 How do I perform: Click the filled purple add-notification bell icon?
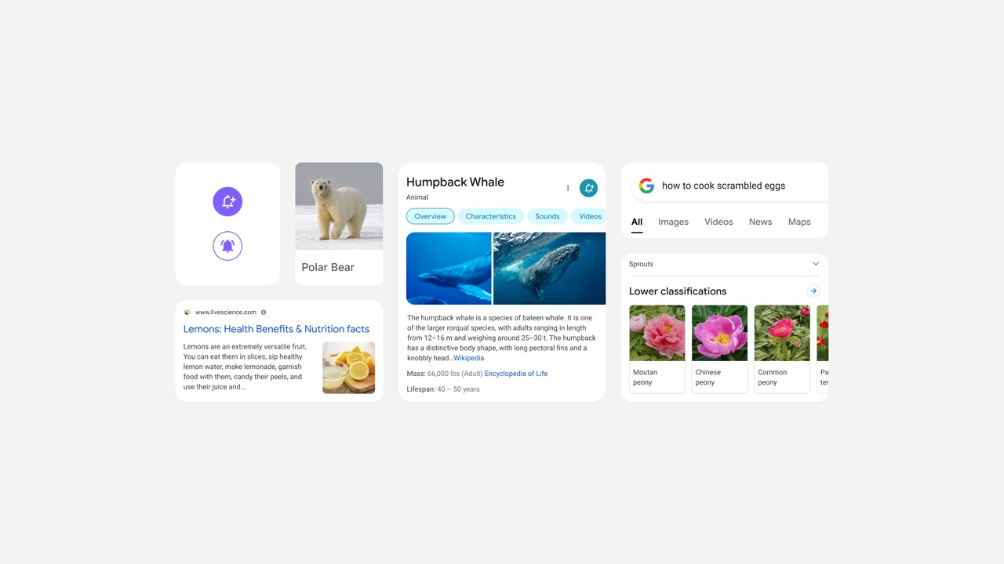227,201
